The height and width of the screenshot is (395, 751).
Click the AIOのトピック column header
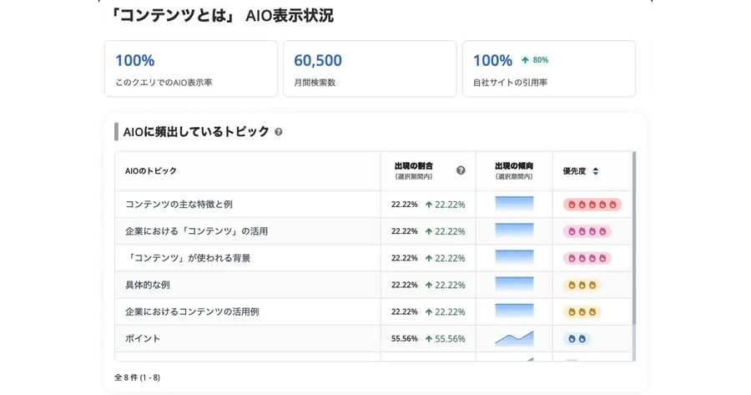(151, 171)
